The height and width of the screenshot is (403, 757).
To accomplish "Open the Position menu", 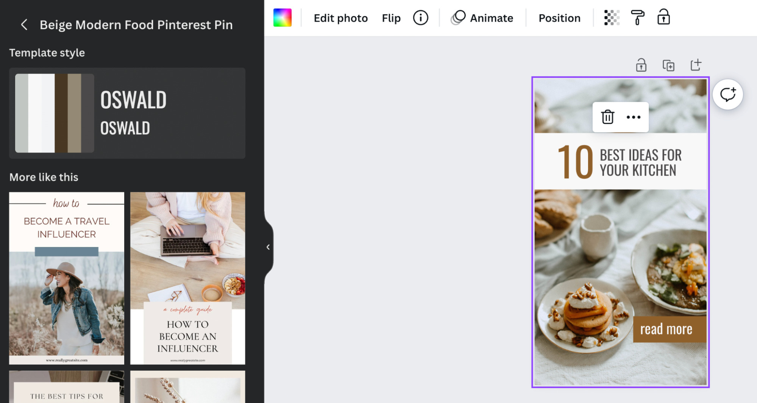I will click(560, 17).
